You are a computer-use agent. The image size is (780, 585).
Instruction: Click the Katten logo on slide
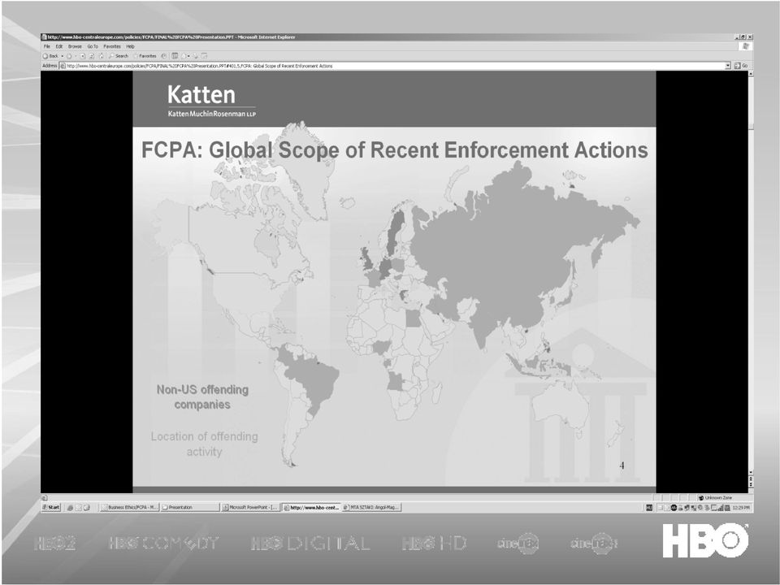[211, 101]
